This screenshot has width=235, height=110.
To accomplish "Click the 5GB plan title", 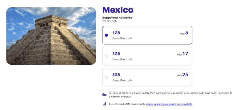I will click(x=116, y=75).
